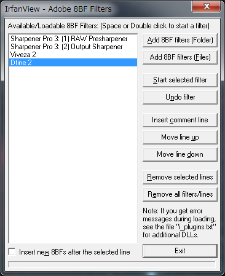Remove all filters/lines
The image size is (225, 276).
pos(180,194)
